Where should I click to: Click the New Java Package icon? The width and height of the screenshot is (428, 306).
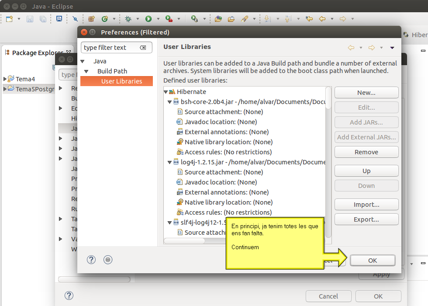(91, 19)
